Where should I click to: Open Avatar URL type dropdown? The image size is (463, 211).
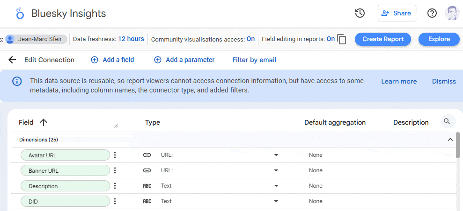click(276, 155)
